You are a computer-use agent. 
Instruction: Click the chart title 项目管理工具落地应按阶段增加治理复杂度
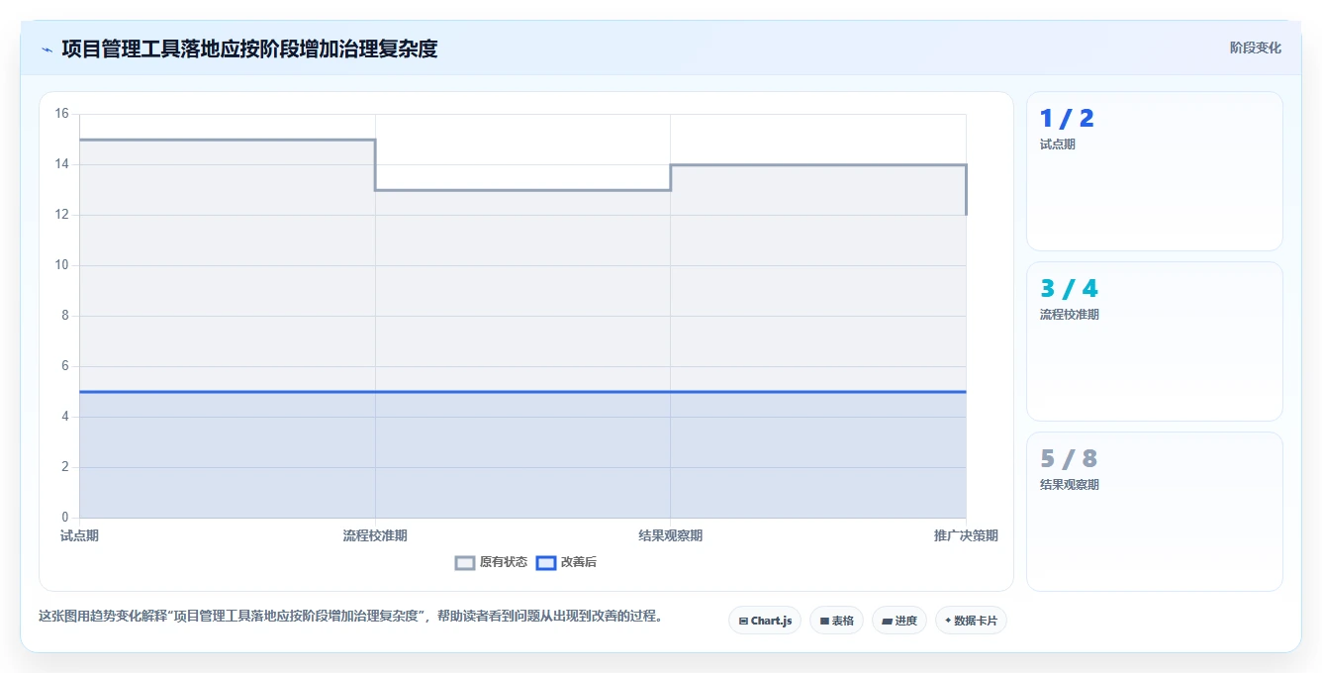point(249,48)
